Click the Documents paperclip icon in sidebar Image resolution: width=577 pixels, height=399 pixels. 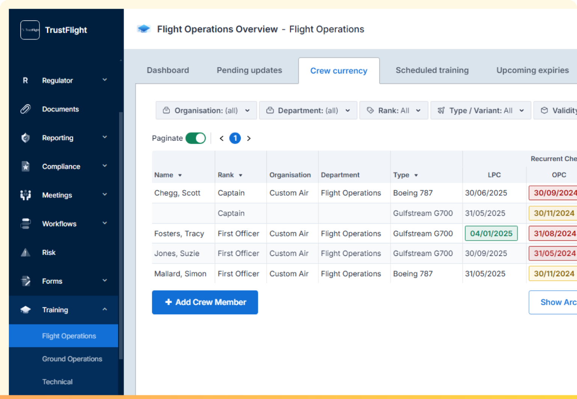25,109
